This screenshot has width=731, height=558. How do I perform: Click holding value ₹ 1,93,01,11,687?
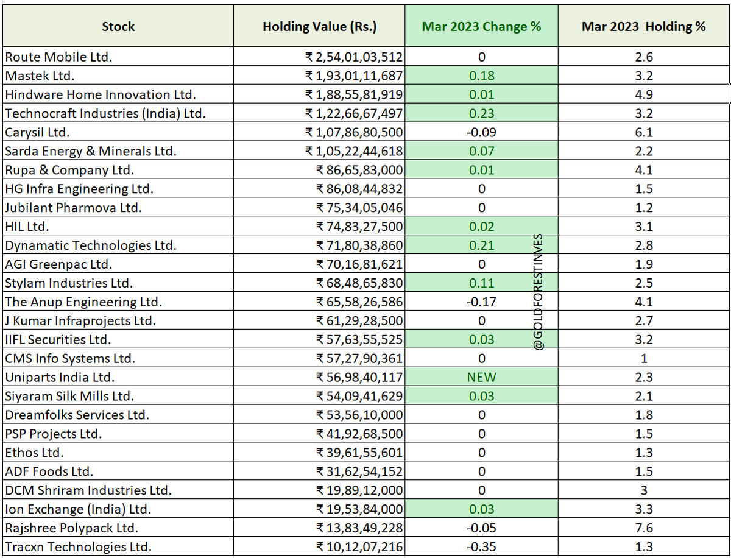pyautogui.click(x=319, y=76)
